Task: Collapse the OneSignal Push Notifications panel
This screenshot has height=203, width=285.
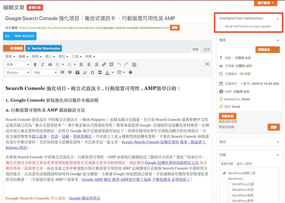Action: [x=278, y=19]
